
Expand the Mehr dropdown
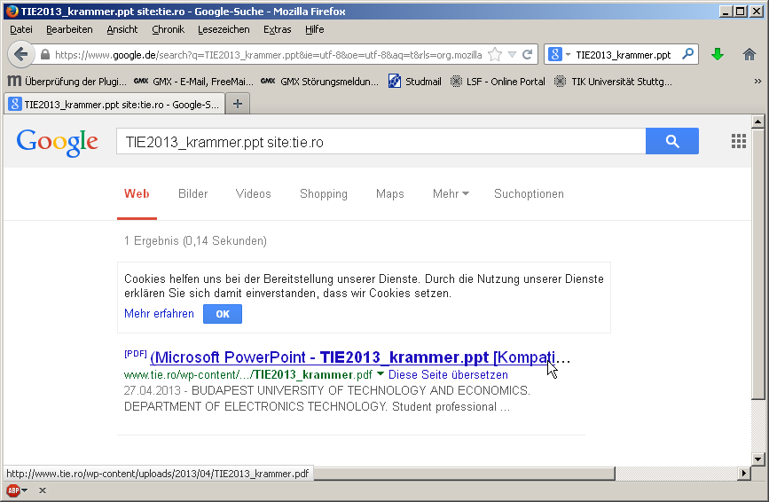(x=451, y=193)
